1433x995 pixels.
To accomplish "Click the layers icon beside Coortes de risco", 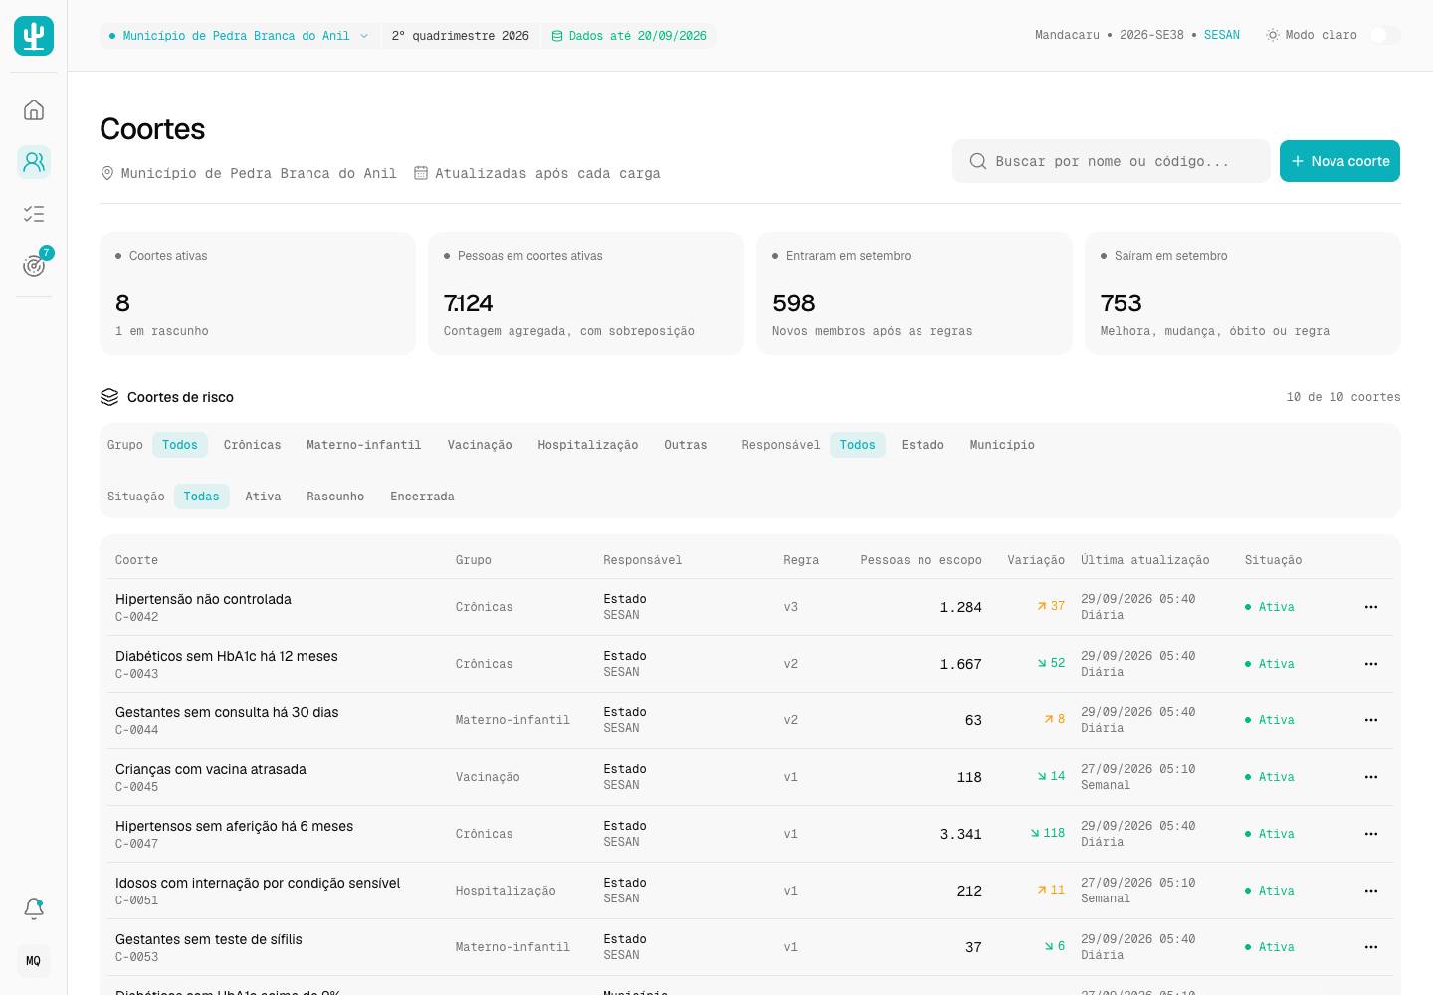I will tap(109, 397).
